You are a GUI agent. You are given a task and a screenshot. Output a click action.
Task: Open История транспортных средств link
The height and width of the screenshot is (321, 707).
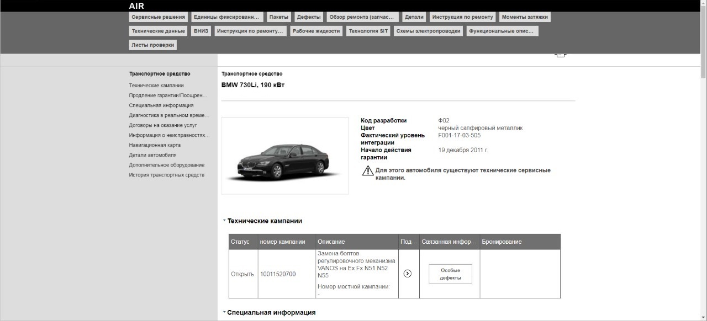[167, 175]
